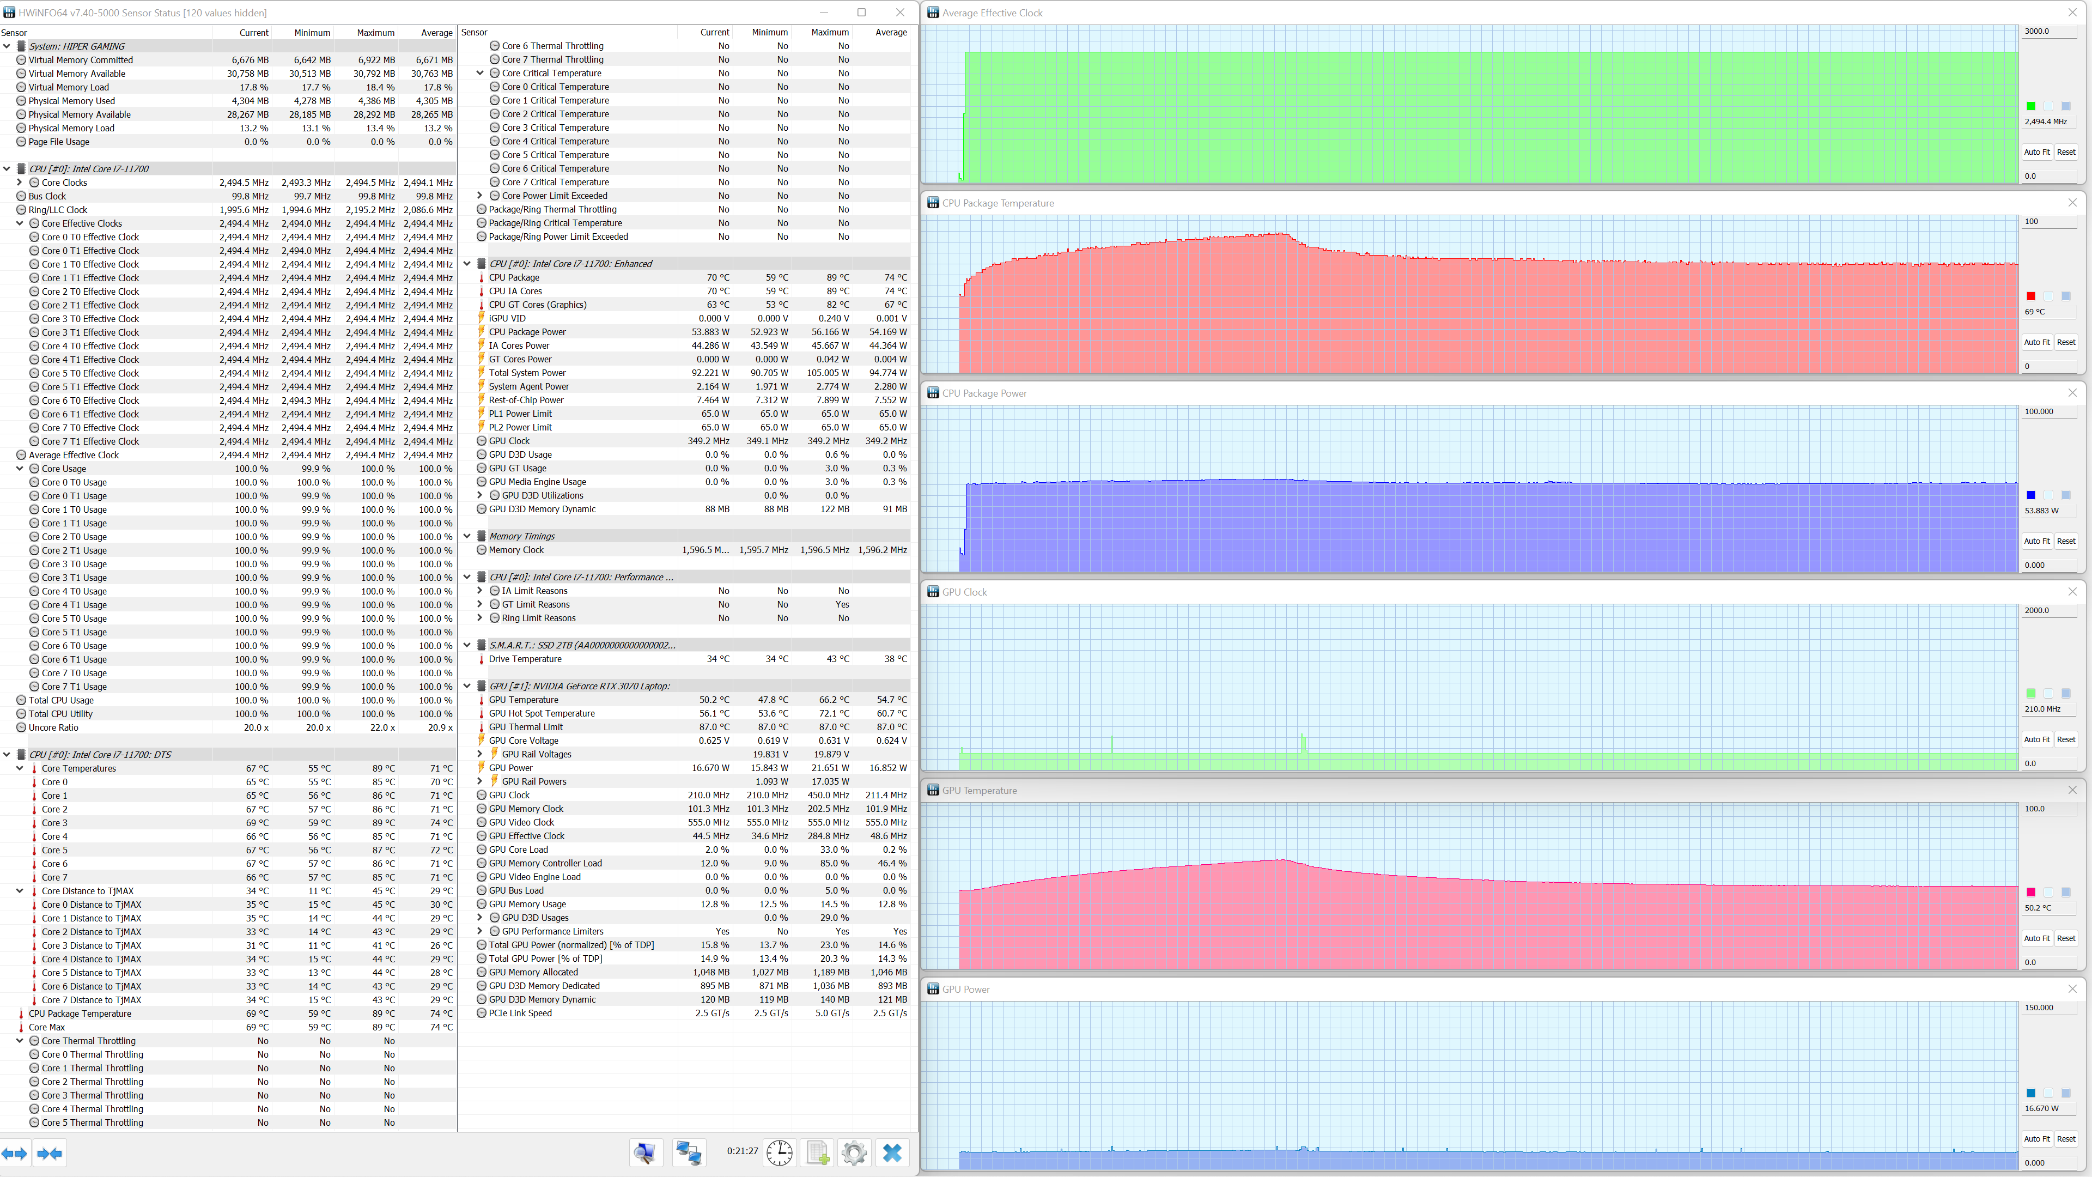Expand the Core Clocks tree item

pos(20,183)
